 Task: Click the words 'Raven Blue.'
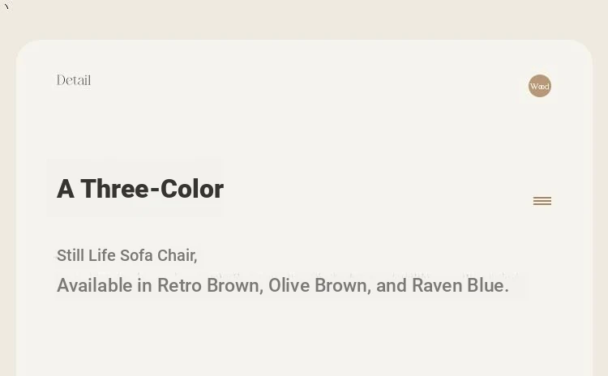coord(460,286)
